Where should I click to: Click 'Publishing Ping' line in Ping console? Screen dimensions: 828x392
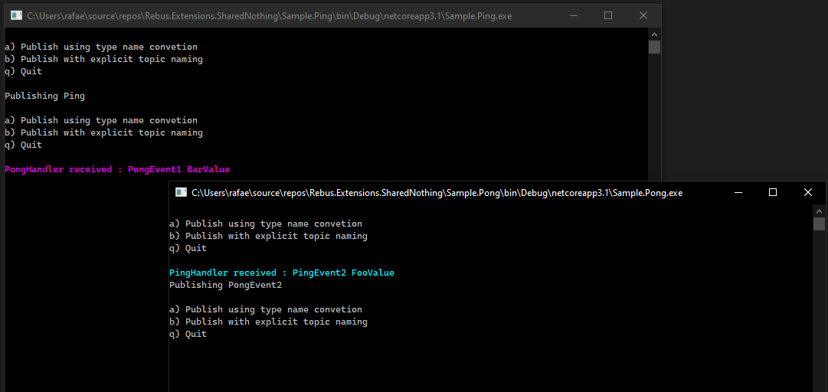[x=44, y=96]
